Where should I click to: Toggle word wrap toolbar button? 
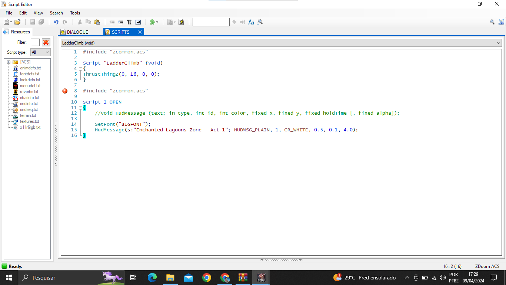(138, 22)
